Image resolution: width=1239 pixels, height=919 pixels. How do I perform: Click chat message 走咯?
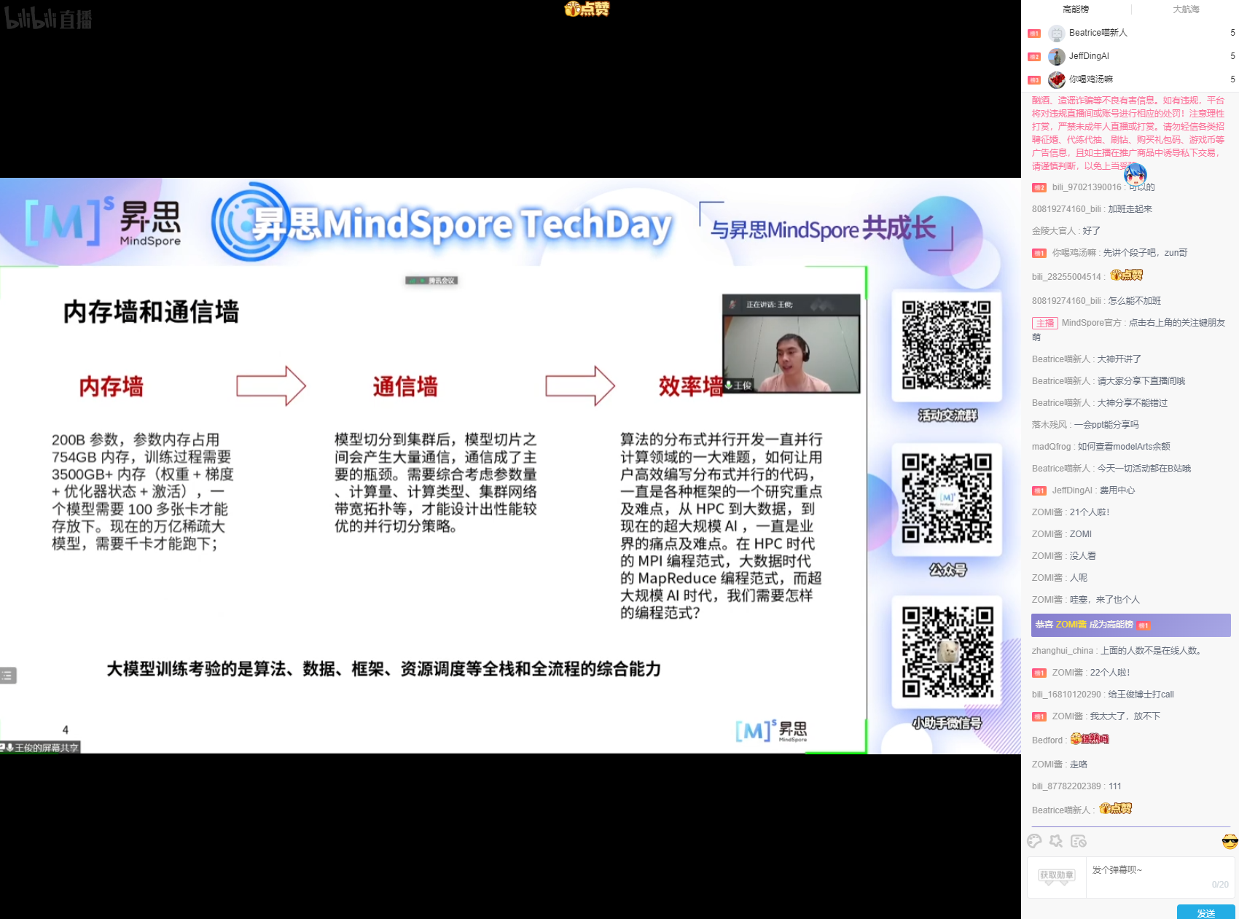tap(1079, 764)
